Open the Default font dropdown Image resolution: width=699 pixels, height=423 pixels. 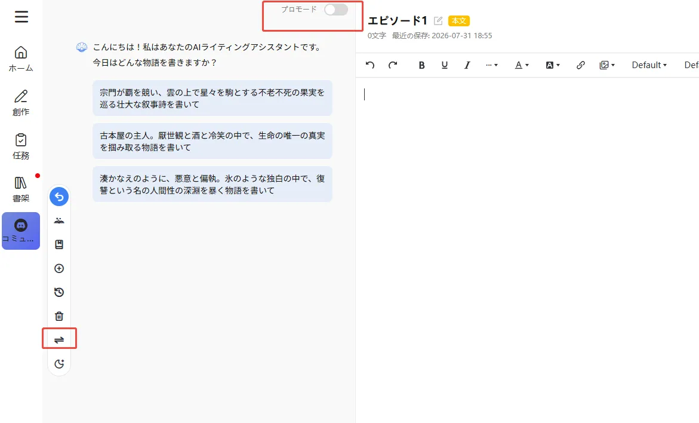(649, 65)
